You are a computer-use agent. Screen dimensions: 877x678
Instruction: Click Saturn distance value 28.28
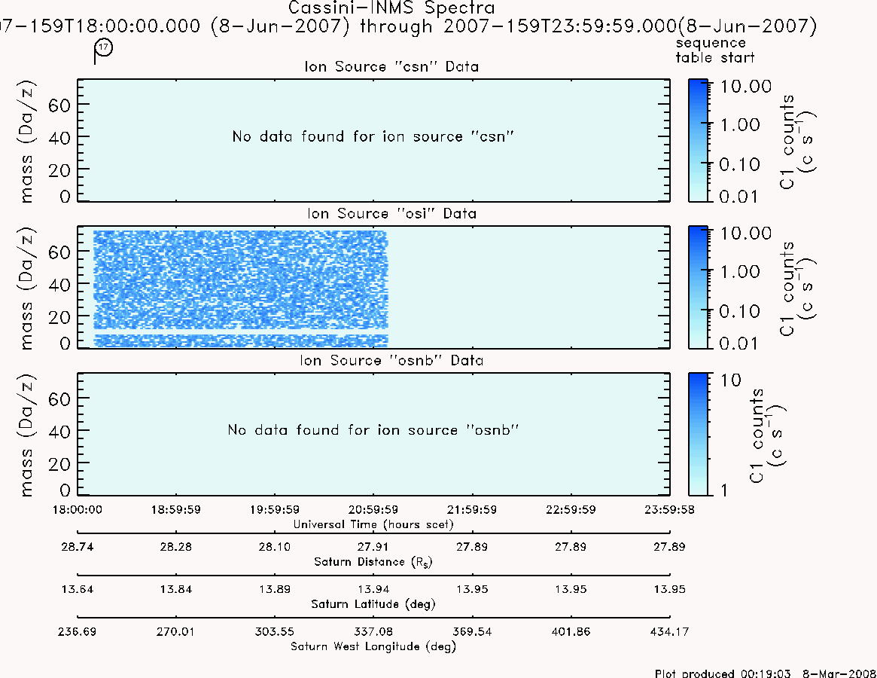[x=175, y=547]
